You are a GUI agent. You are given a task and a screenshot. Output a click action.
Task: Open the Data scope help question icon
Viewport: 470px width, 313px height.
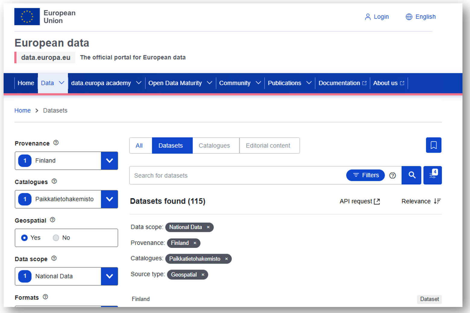54,258
